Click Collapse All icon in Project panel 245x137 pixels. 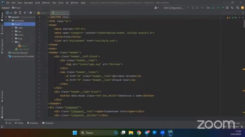(x=24, y=13)
